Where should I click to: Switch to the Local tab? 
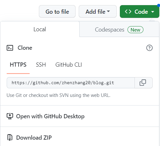(40, 29)
